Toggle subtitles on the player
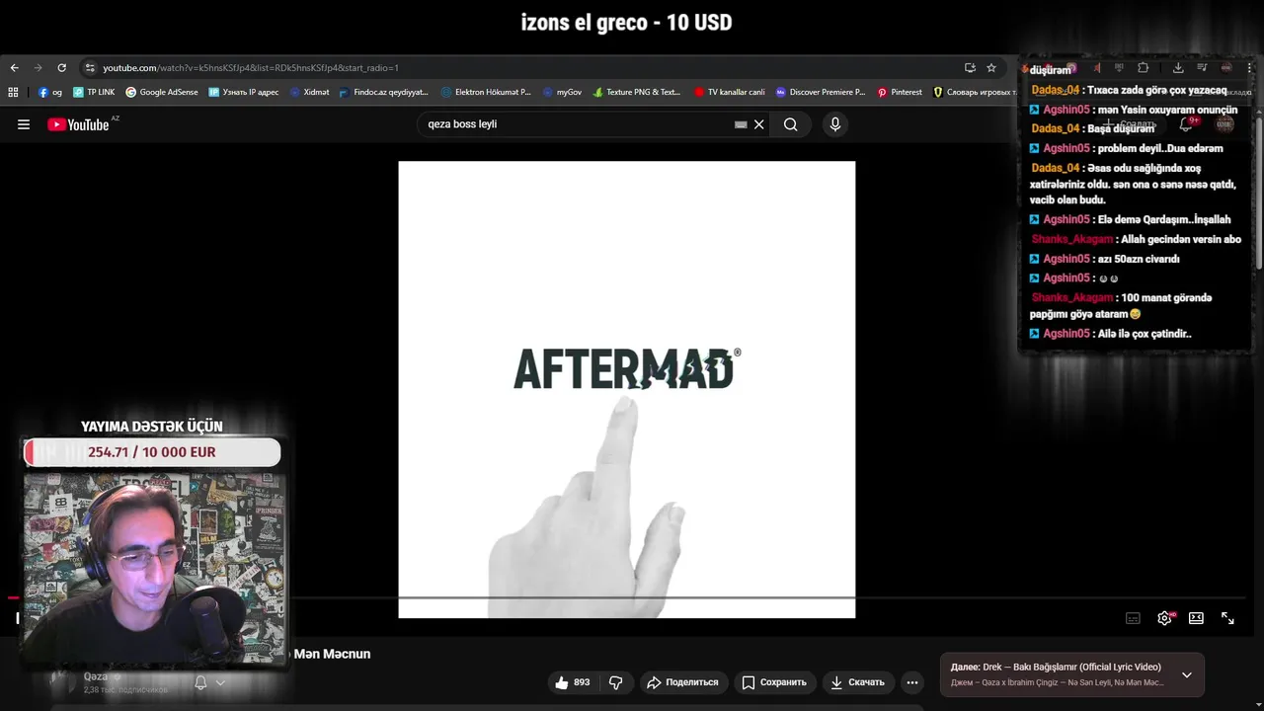The height and width of the screenshot is (711, 1264). (1134, 618)
